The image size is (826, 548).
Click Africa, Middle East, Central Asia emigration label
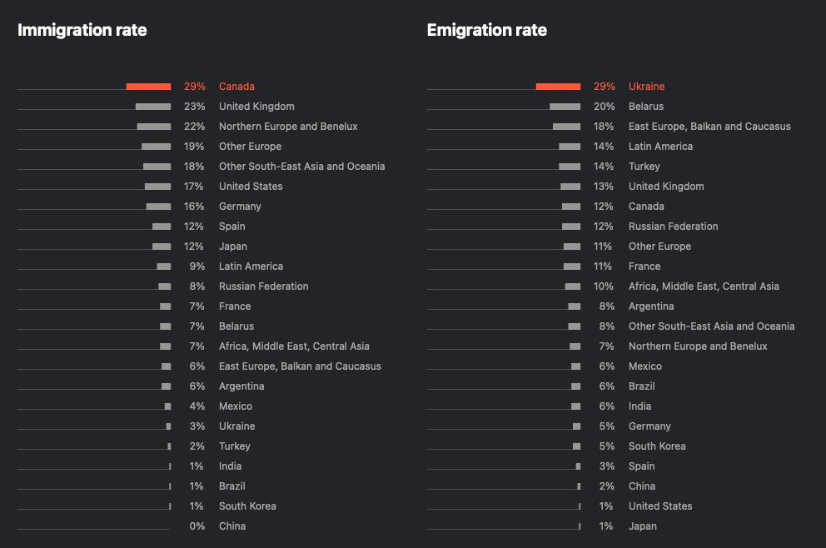704,286
